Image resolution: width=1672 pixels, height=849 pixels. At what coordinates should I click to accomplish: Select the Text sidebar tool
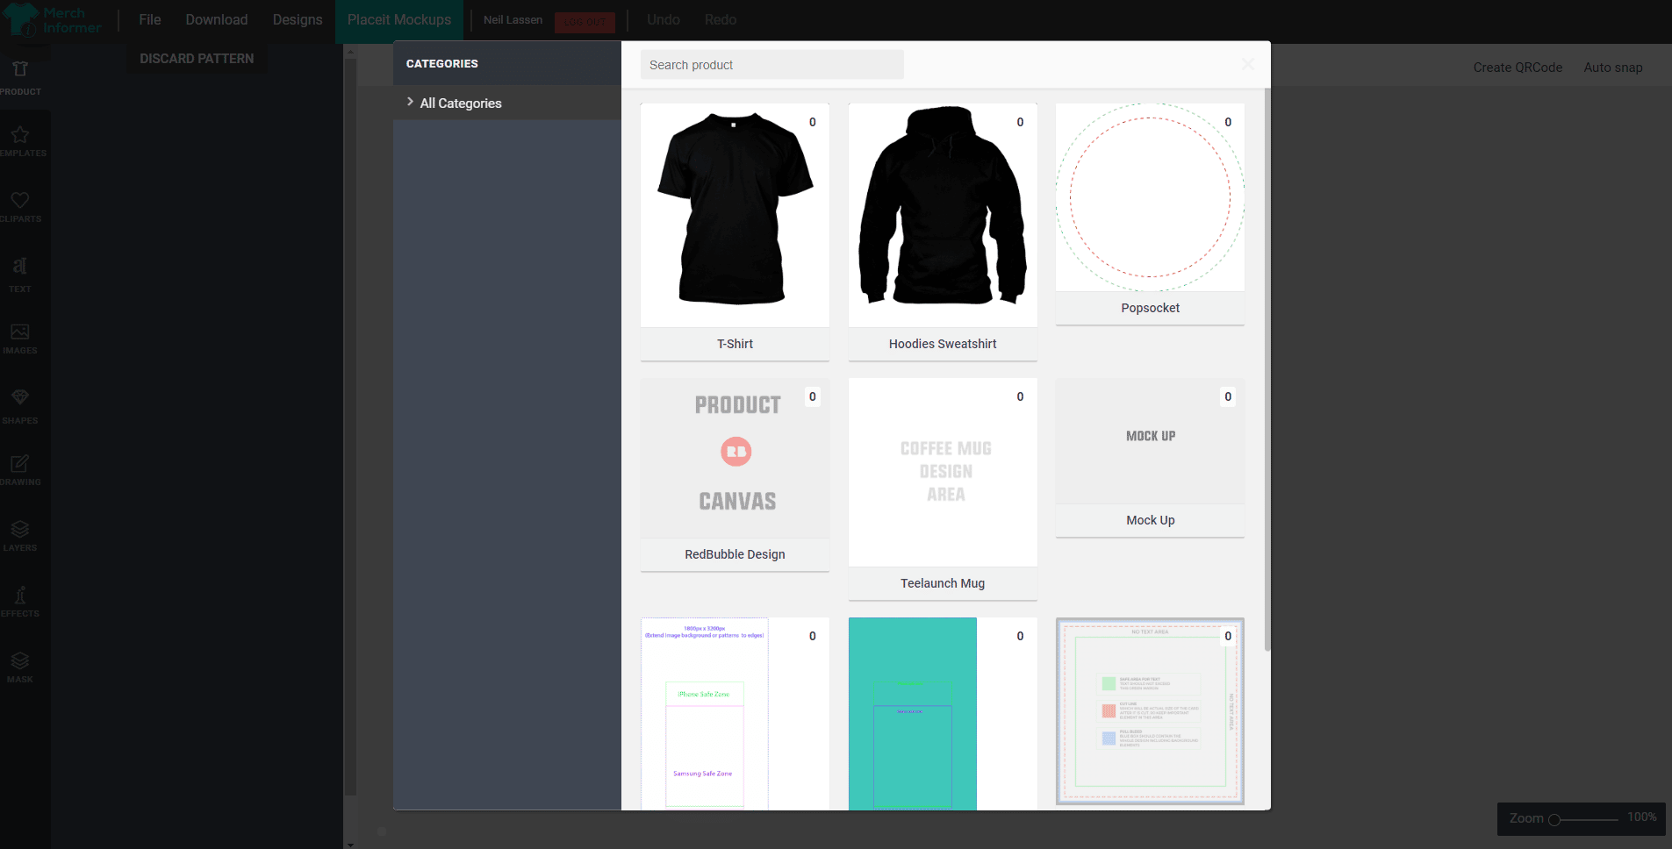pos(20,275)
